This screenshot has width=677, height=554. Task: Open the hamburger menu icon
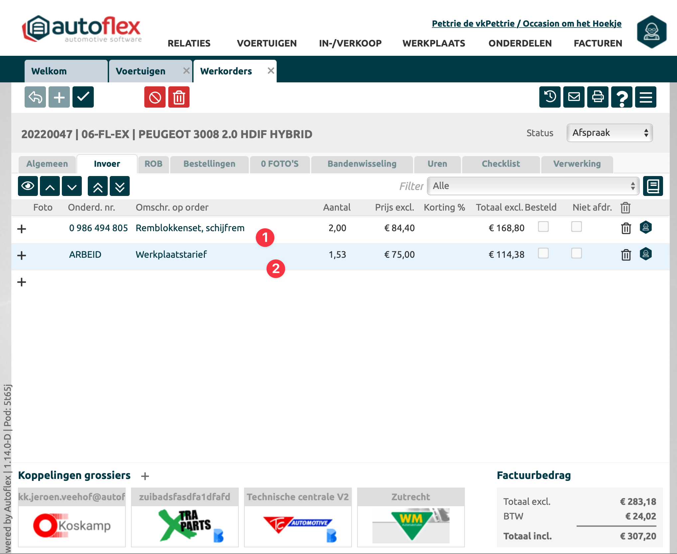pyautogui.click(x=645, y=97)
